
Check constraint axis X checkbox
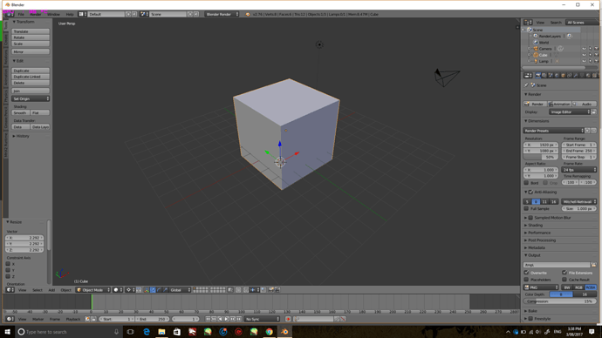8,264
